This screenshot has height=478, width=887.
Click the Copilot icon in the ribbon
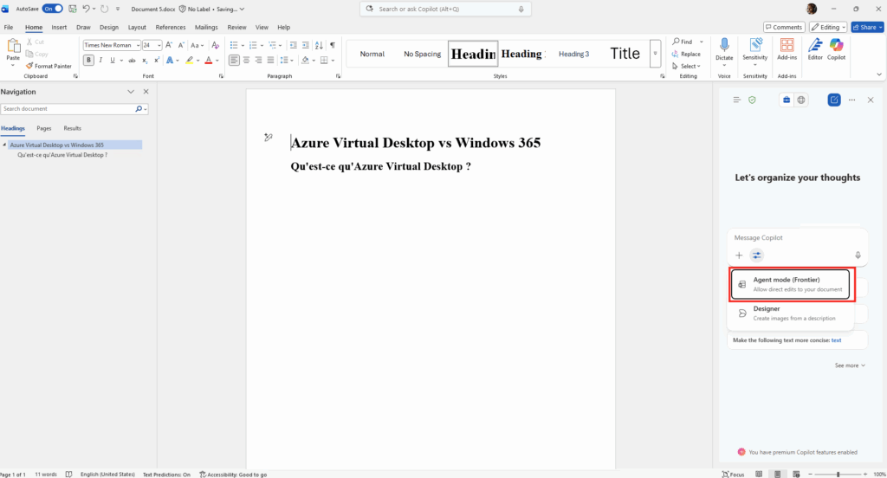pyautogui.click(x=836, y=48)
